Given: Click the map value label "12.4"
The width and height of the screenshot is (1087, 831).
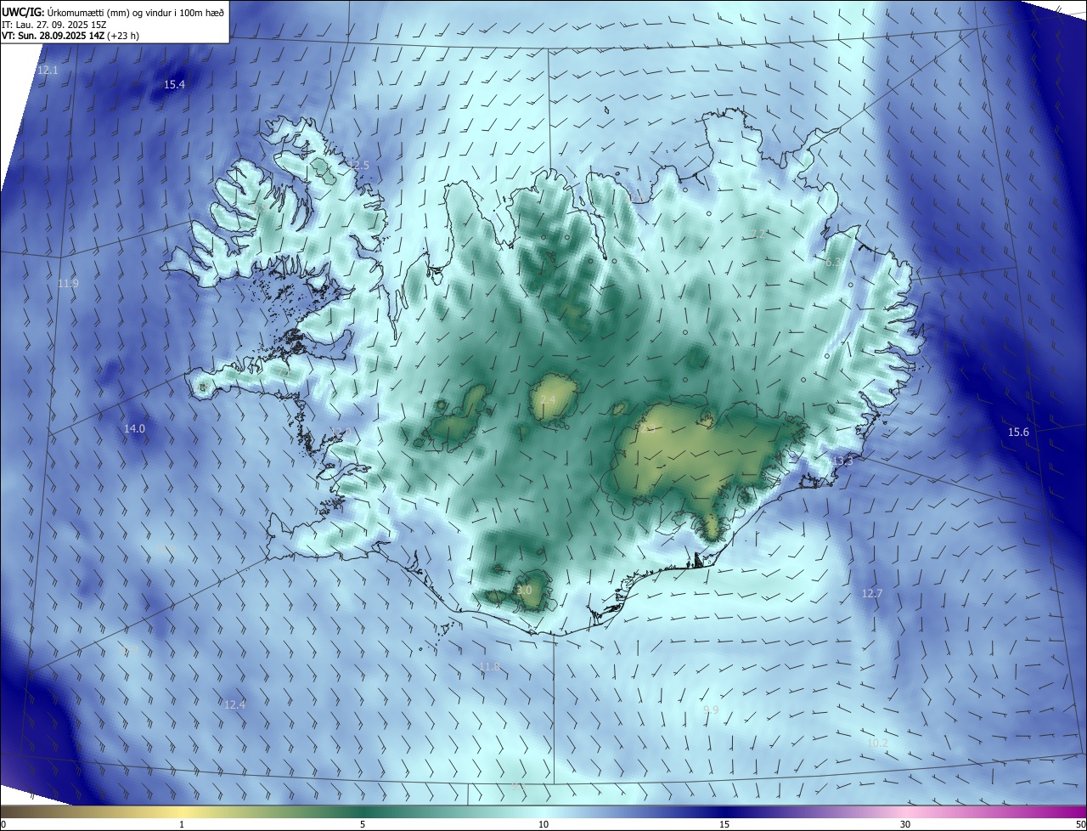Looking at the screenshot, I should point(234,704).
